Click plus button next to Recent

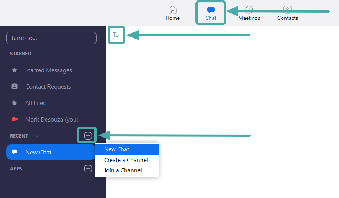tap(88, 136)
